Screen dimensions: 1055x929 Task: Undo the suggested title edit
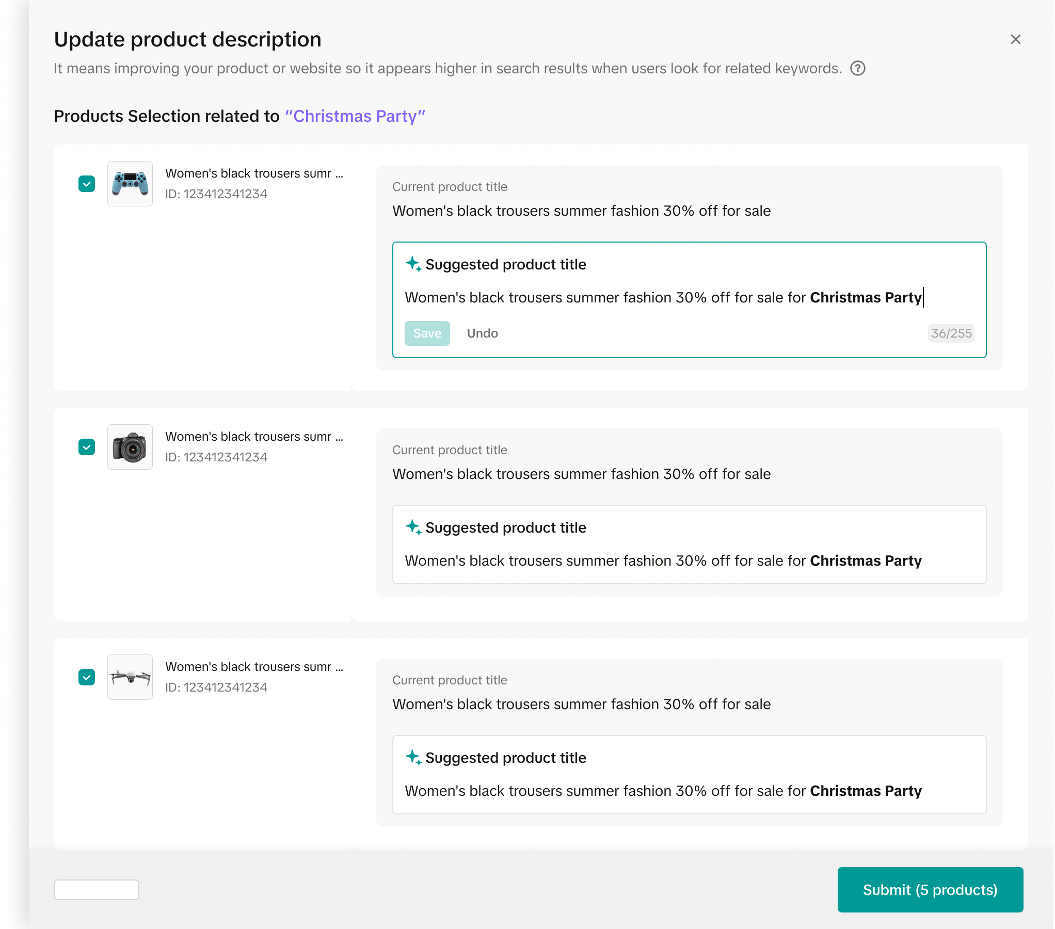482,333
